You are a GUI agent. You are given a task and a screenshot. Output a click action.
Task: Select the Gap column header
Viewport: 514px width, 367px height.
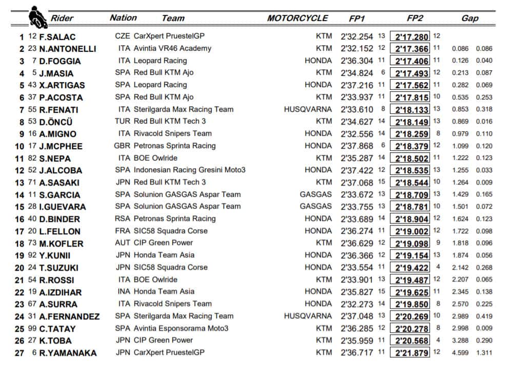tap(470, 18)
